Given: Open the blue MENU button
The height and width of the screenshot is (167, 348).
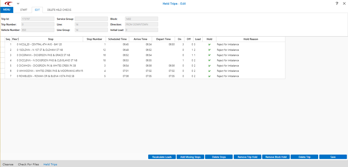Looking at the screenshot, I should point(7,10).
